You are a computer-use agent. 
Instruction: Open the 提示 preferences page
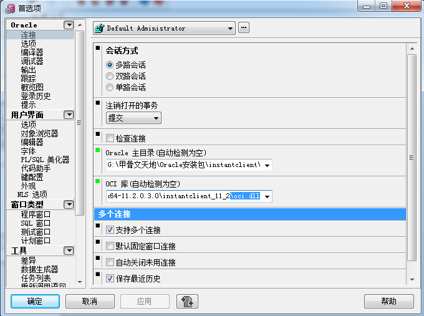(x=29, y=105)
